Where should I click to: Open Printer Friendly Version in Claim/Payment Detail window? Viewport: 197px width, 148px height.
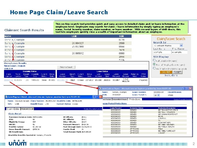(93, 109)
